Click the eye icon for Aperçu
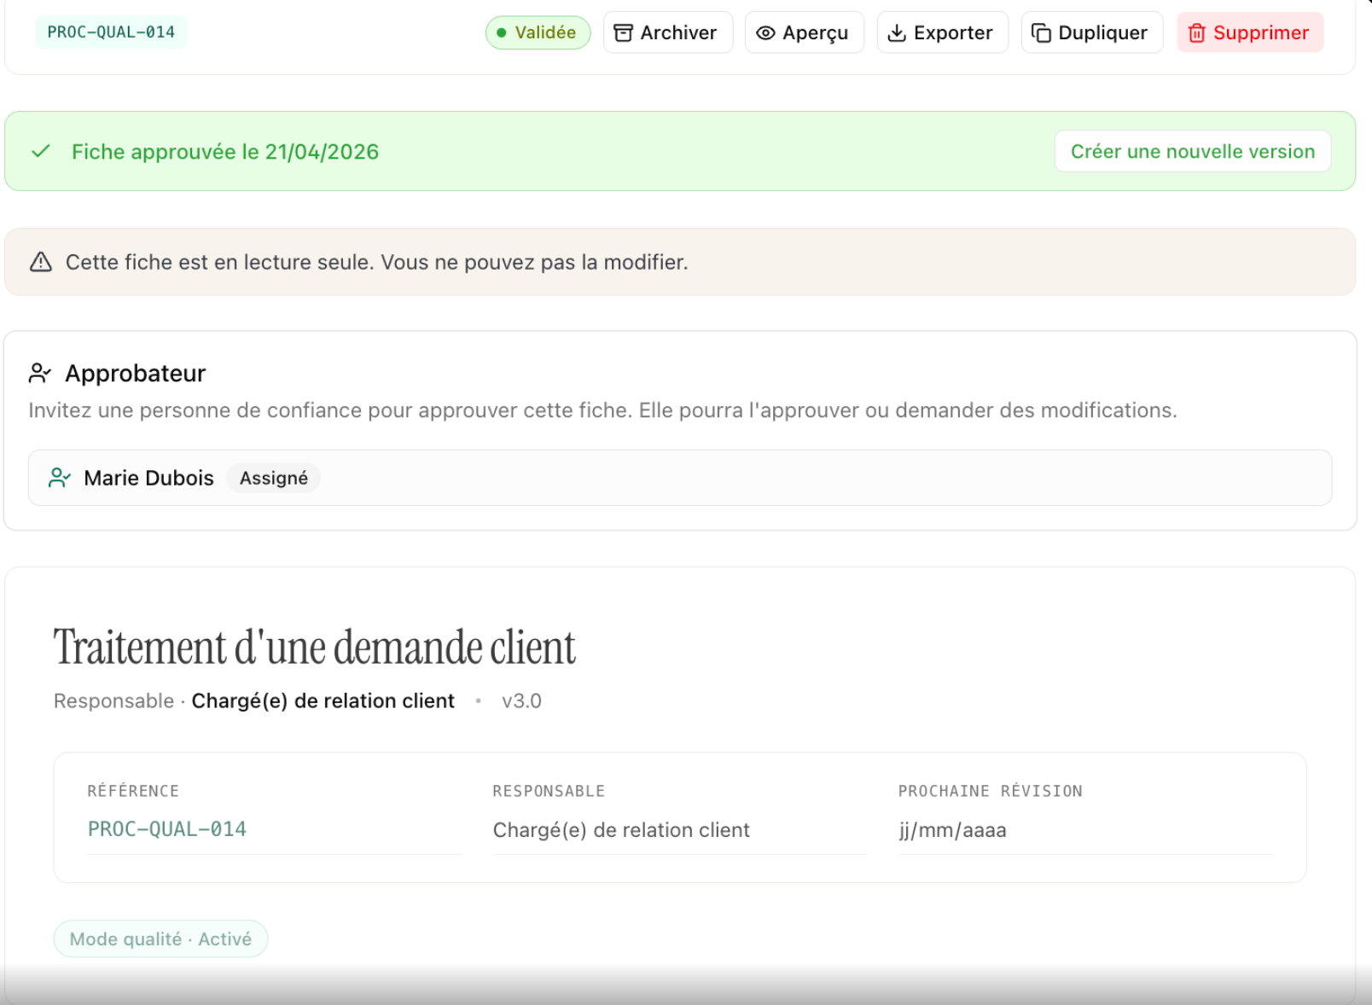1372x1005 pixels. [x=765, y=33]
